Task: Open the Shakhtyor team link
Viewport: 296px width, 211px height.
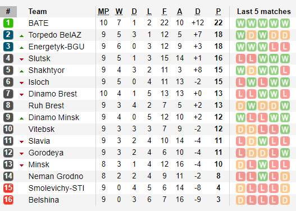Action: tap(47, 70)
